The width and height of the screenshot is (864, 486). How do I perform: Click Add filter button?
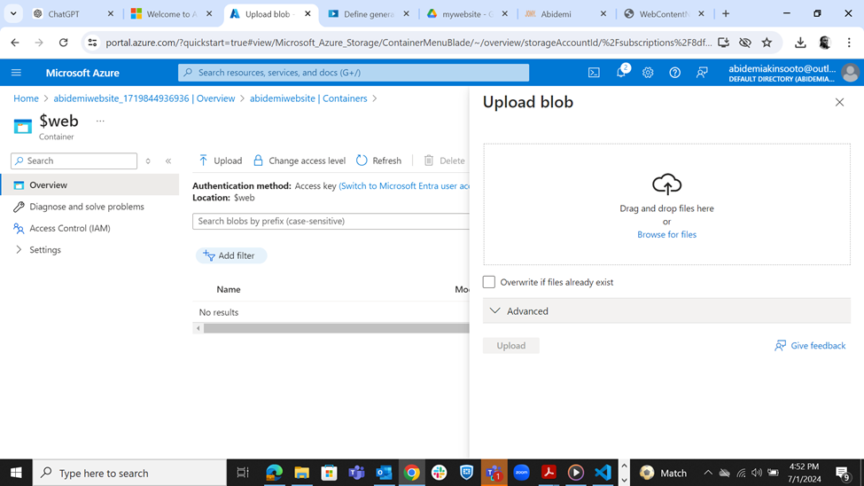231,255
